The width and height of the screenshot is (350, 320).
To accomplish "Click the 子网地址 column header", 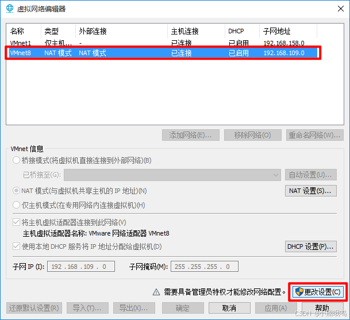I will 288,31.
